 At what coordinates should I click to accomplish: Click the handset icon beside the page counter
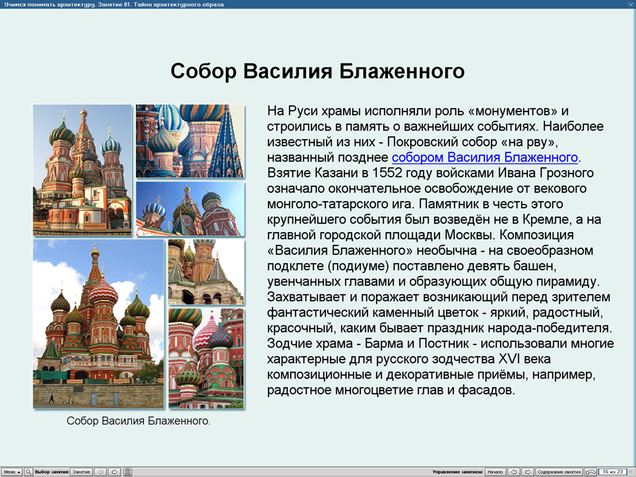[x=589, y=471]
